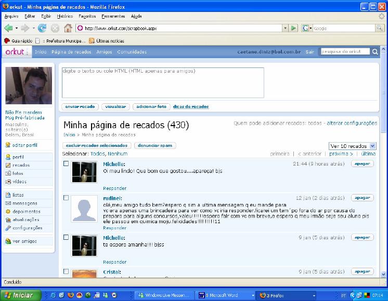Click alterar configurações link

pos(352,123)
